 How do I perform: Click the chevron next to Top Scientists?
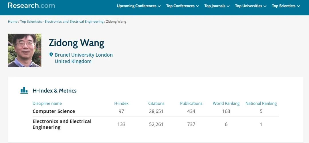coord(298,6)
